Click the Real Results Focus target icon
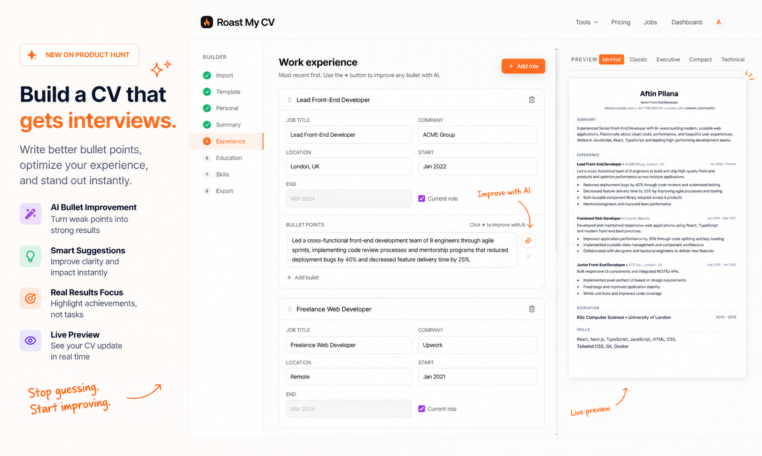762x456 pixels. click(31, 299)
